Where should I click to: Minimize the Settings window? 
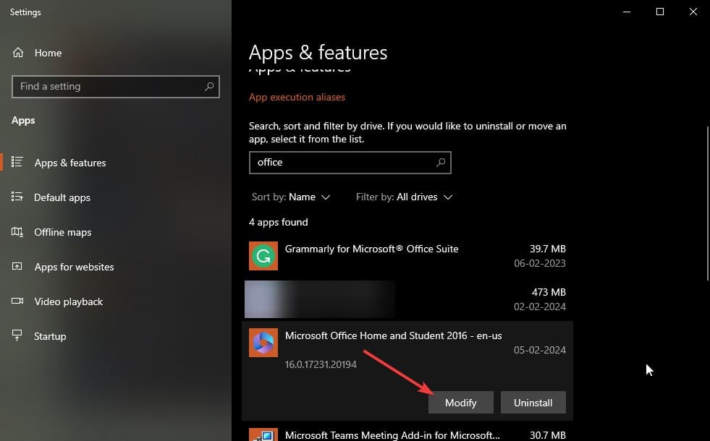pyautogui.click(x=627, y=12)
